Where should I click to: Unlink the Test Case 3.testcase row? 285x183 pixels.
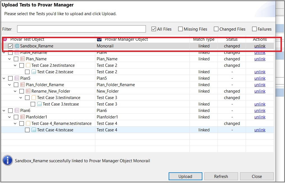(260, 104)
